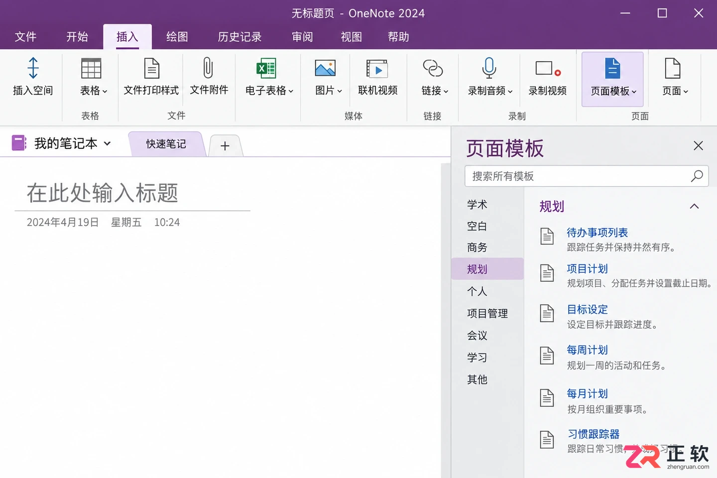This screenshot has height=478, width=717.
Task: Start video recording (录制视频)
Action: coord(548,68)
